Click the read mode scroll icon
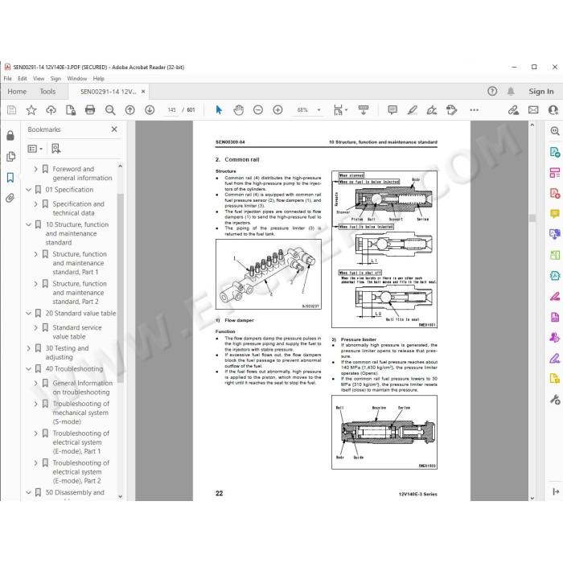Image resolution: width=563 pixels, height=563 pixels. (x=364, y=110)
